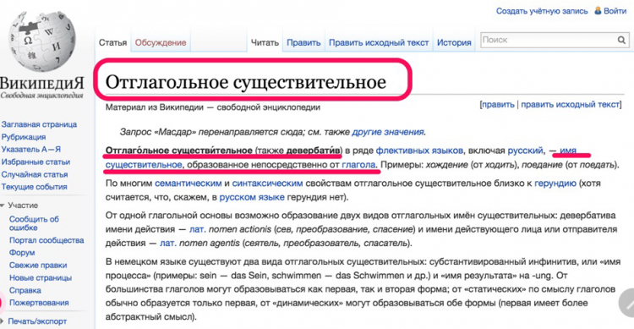
Task: Open the Справка sidebar link
Action: 25,290
